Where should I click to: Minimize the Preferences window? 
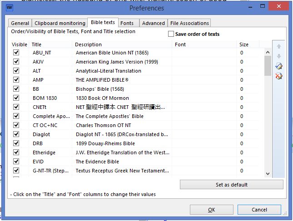250,7
